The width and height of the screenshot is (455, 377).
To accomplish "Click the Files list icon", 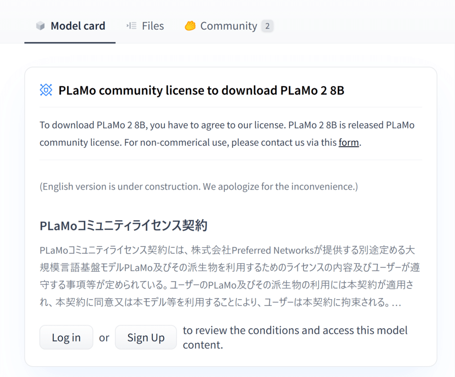I will click(x=132, y=26).
